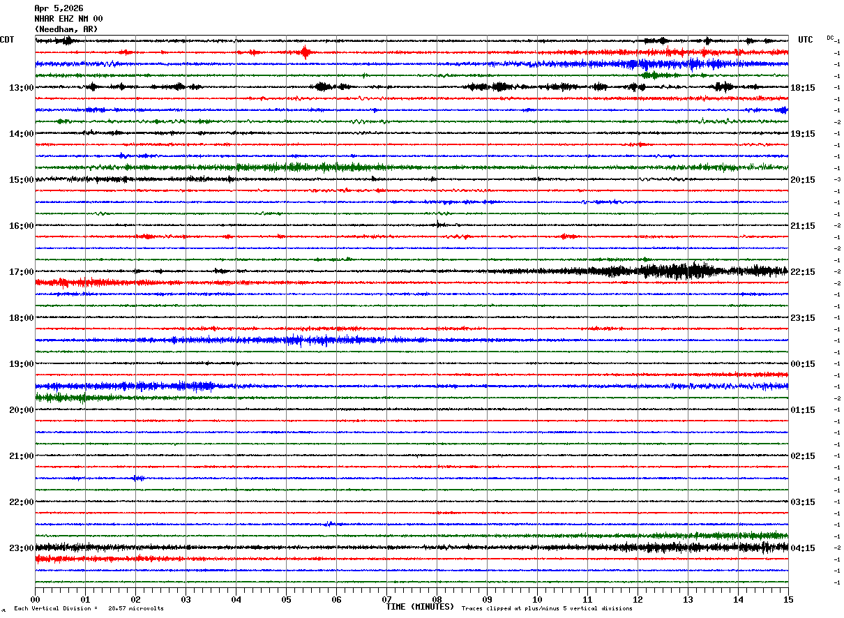Viewport: 844px width, 618px height.
Task: Select the 13:00 CDT row label
Action: click(x=22, y=88)
